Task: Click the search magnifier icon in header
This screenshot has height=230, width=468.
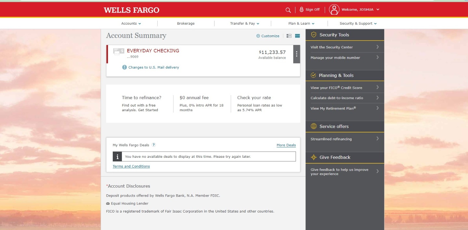Action: (x=288, y=10)
